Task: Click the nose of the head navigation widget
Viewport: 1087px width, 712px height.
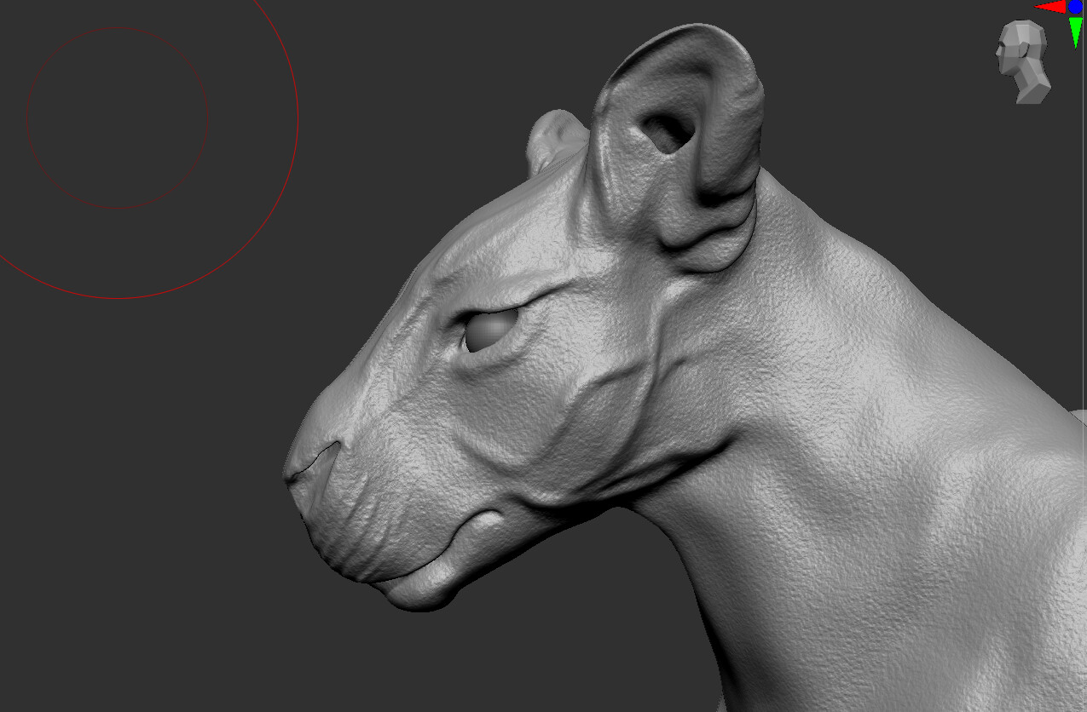Action: pyautogui.click(x=997, y=53)
